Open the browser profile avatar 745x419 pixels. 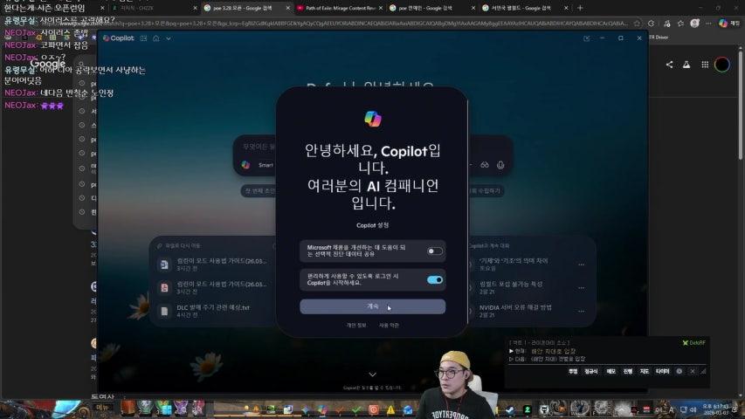coord(694,24)
